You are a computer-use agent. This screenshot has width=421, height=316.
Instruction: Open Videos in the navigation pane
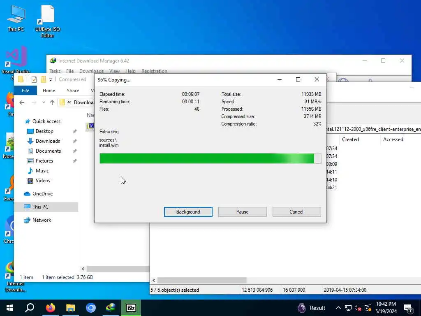pyautogui.click(x=43, y=181)
